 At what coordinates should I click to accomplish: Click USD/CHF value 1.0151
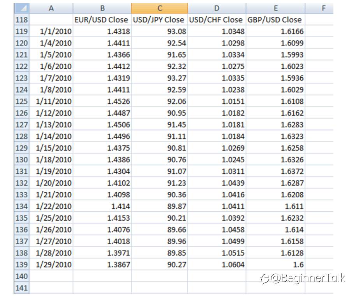(217, 101)
